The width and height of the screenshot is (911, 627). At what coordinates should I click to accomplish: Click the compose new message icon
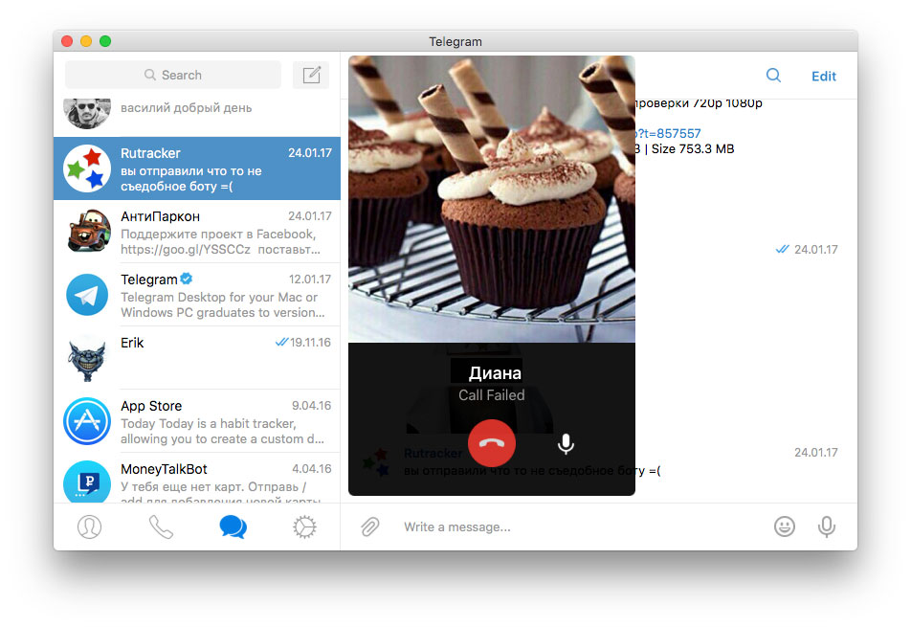pyautogui.click(x=311, y=75)
